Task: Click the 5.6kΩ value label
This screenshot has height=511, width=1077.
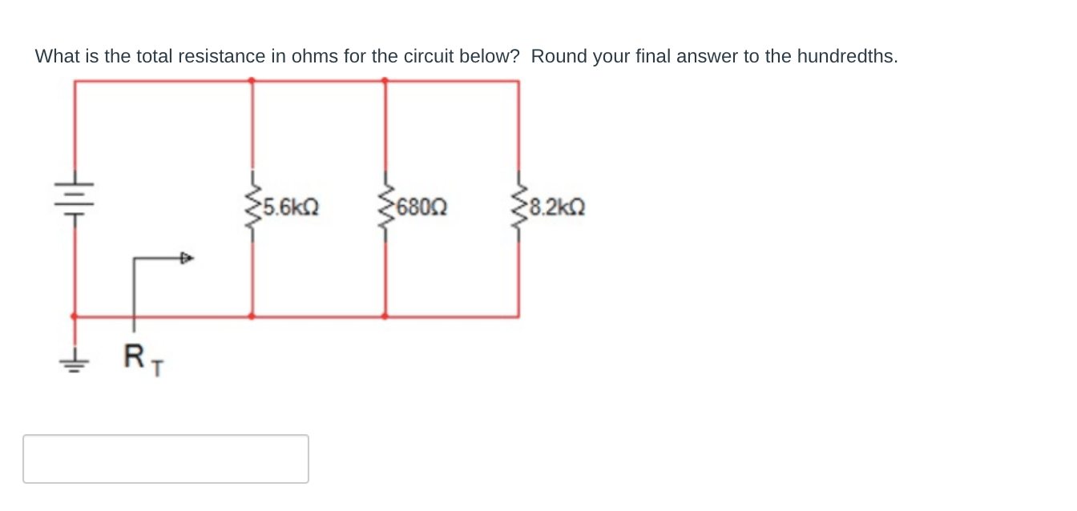Action: 292,208
